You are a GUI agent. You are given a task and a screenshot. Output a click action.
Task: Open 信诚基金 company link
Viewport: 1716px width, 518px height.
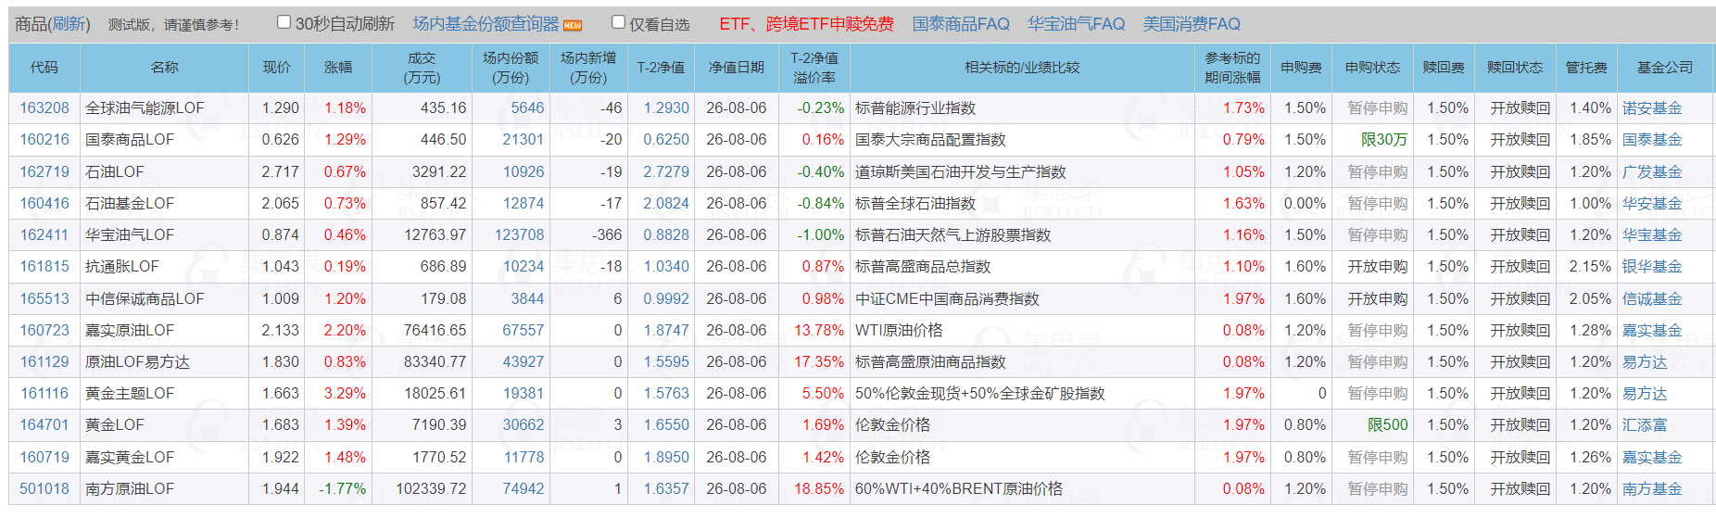1651,298
